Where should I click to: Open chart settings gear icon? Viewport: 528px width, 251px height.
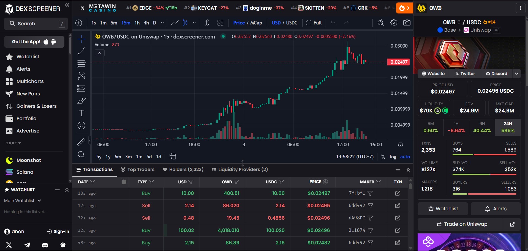(394, 23)
